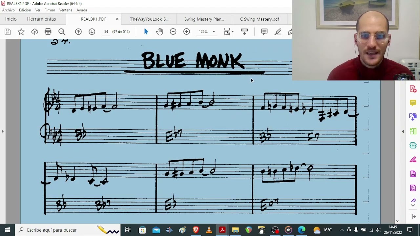Switch to the C Swing Mastery.pdf tab
420x236 pixels.
[x=260, y=19]
